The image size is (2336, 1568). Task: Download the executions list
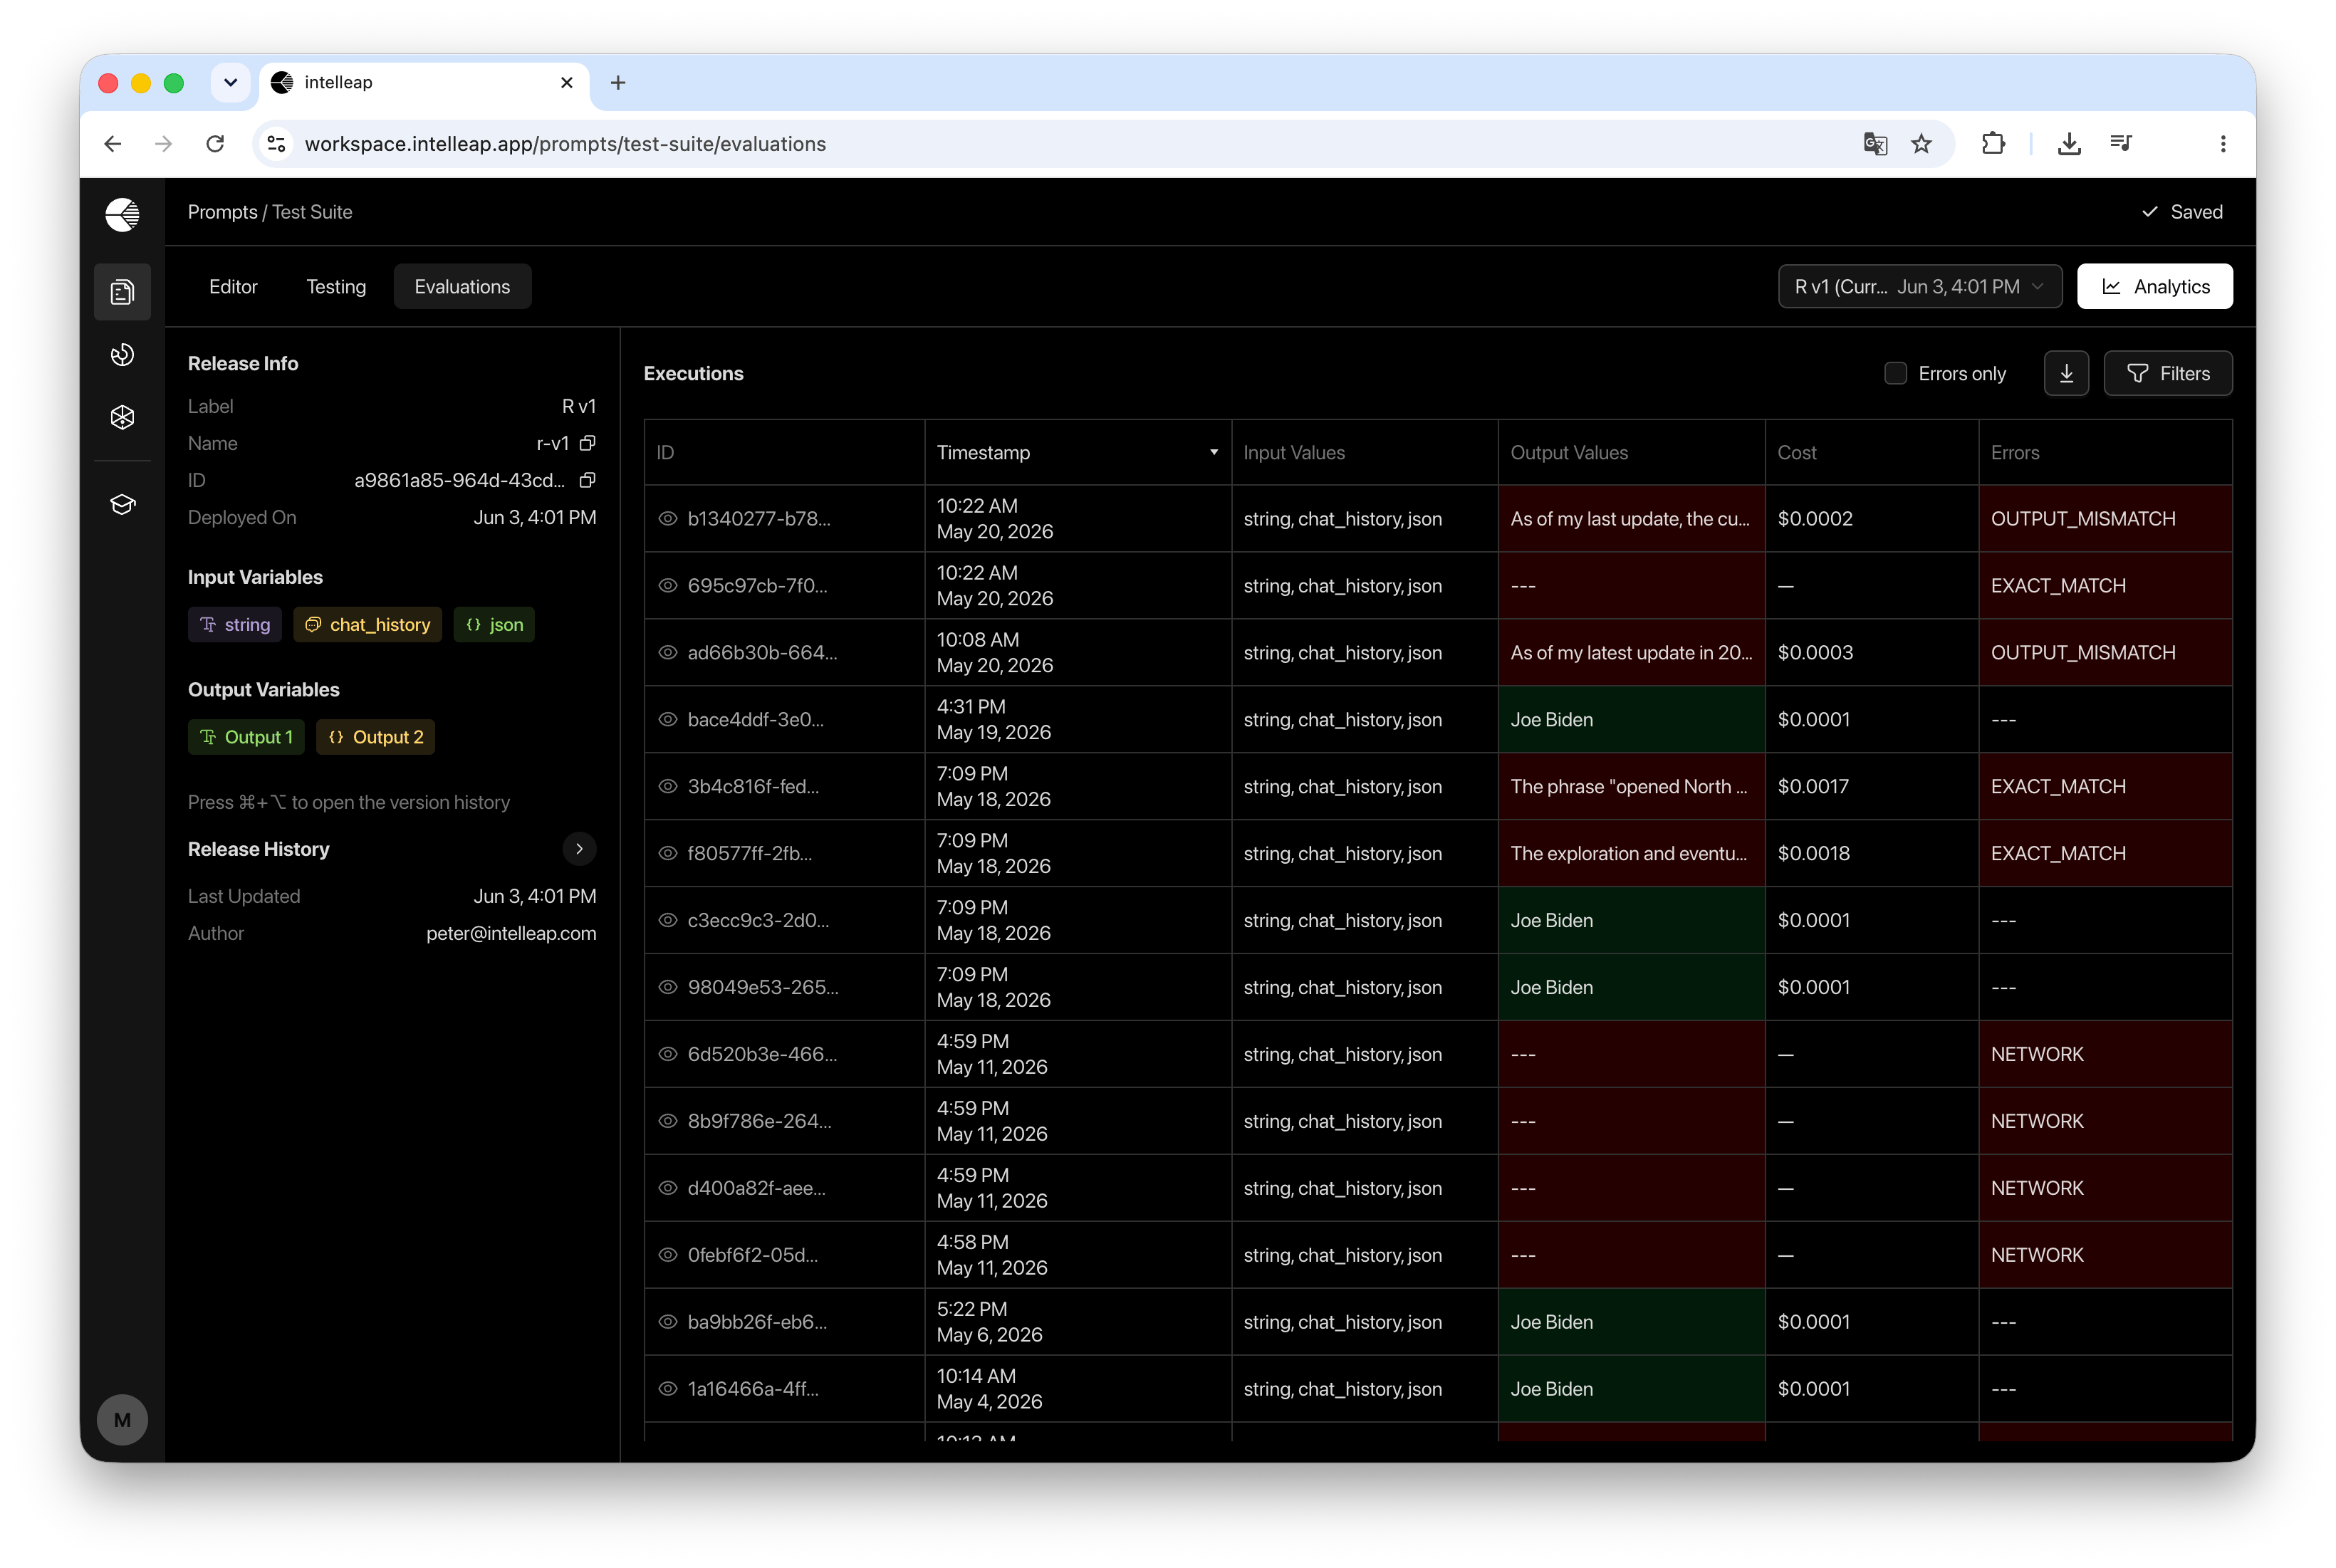point(2066,373)
